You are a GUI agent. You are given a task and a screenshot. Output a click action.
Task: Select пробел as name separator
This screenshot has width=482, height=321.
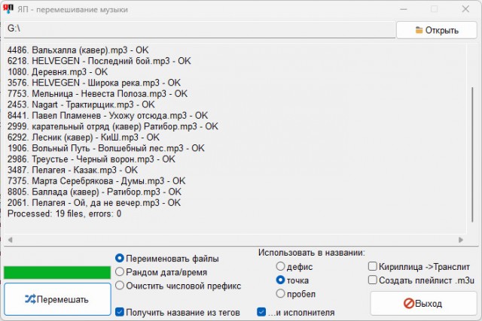281,293
